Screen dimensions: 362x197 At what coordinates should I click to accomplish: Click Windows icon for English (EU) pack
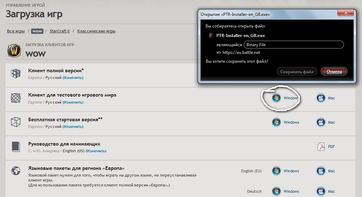(x=276, y=171)
